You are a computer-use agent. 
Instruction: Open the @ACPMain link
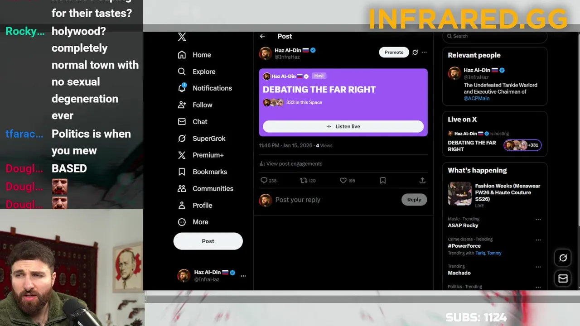476,98
